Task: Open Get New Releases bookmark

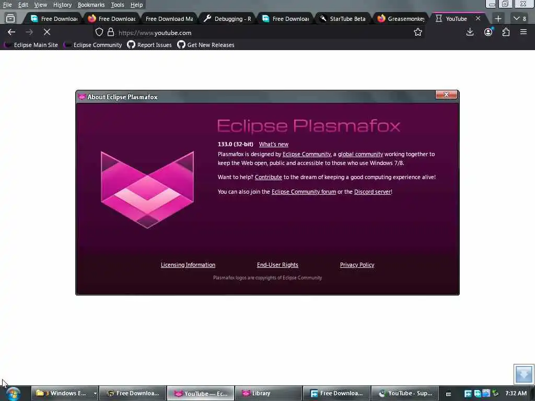Action: 206,45
